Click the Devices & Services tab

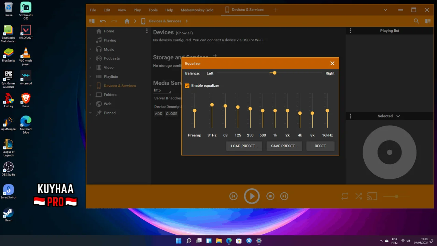click(x=245, y=10)
